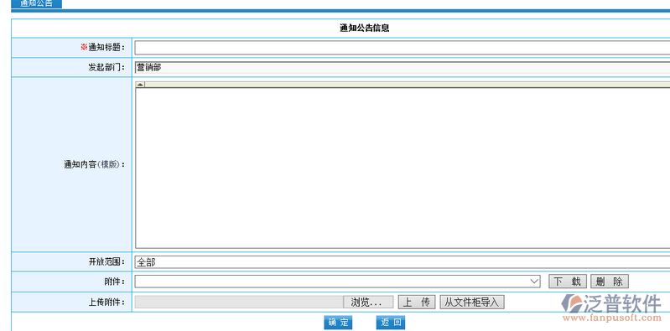
Task: Expand the 附件 dropdown arrow
Action: tap(534, 282)
